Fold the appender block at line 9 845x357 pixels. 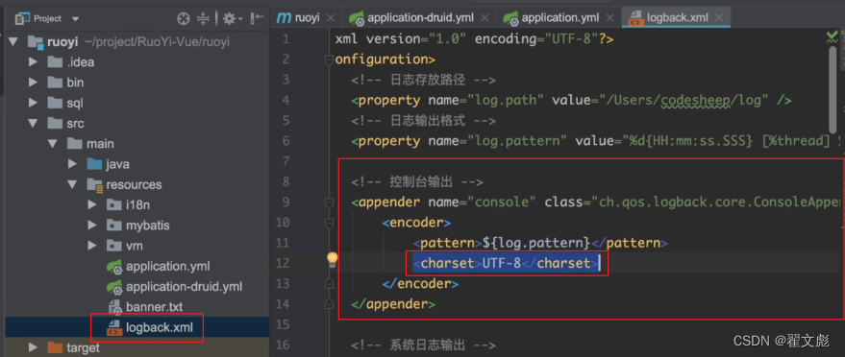click(329, 202)
